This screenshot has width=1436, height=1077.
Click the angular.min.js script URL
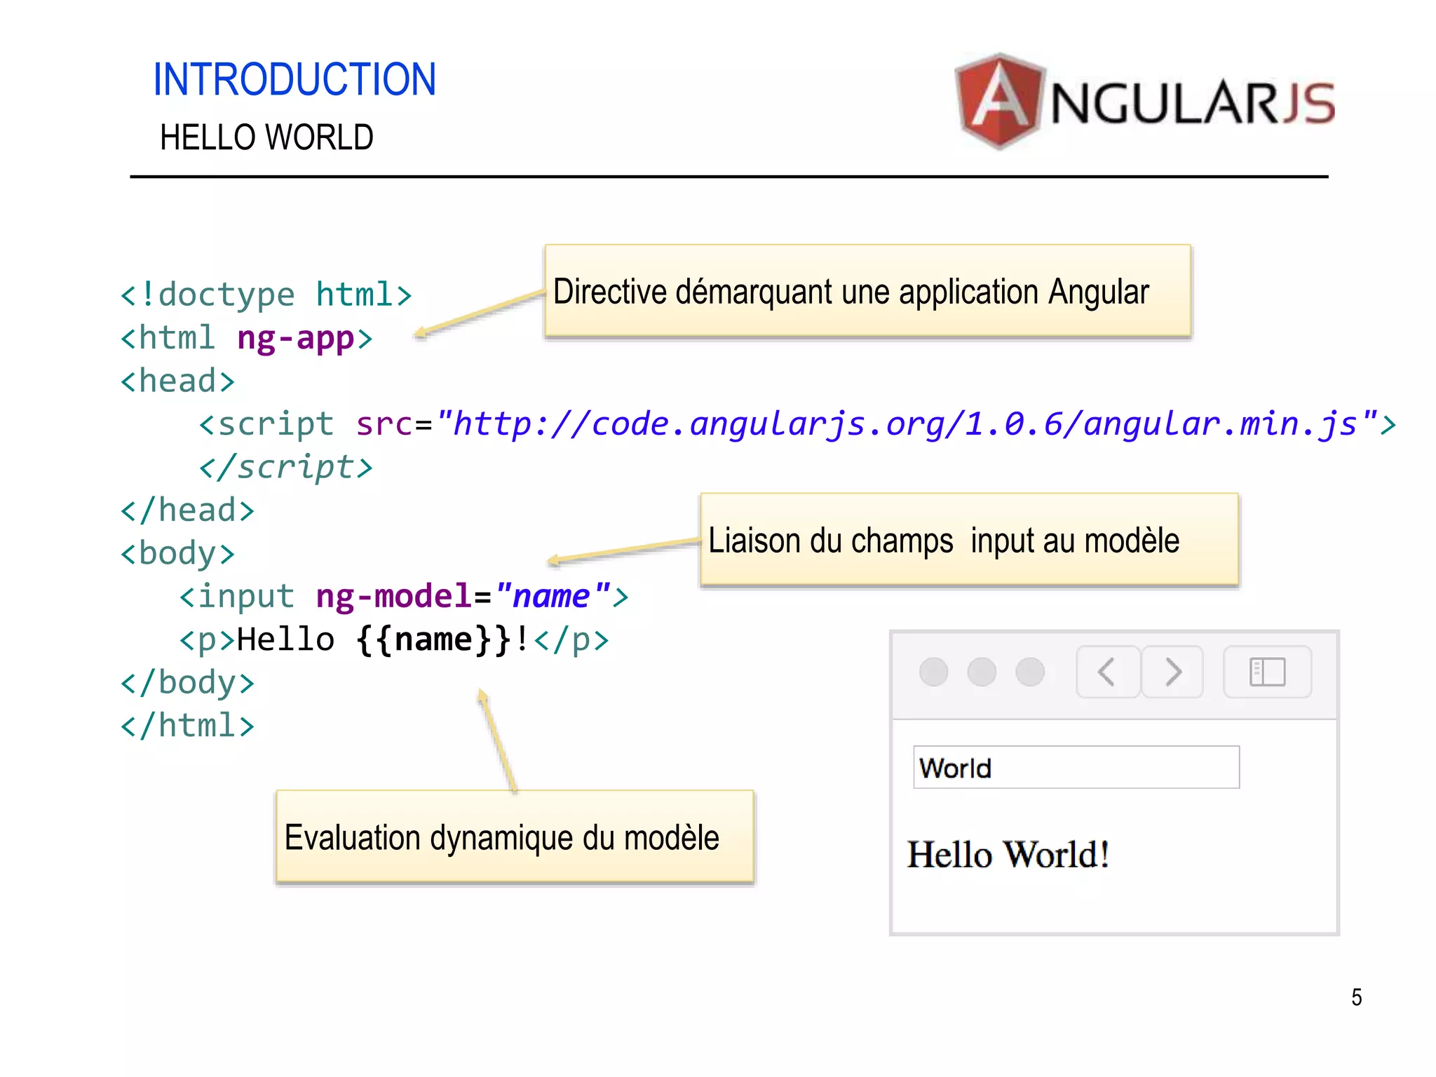(x=906, y=424)
